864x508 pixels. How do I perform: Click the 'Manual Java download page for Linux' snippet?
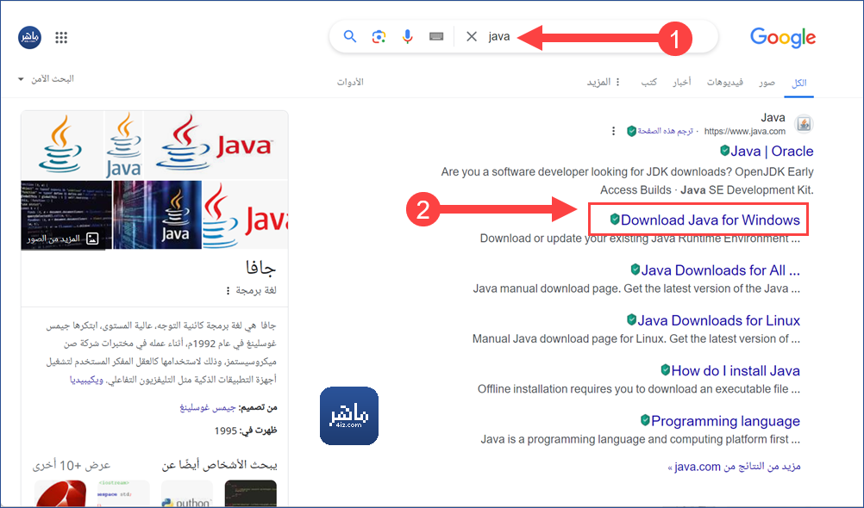coord(635,339)
